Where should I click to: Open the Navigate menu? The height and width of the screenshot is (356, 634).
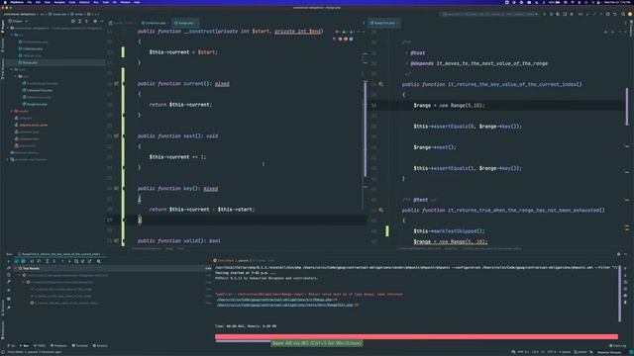click(x=59, y=2)
